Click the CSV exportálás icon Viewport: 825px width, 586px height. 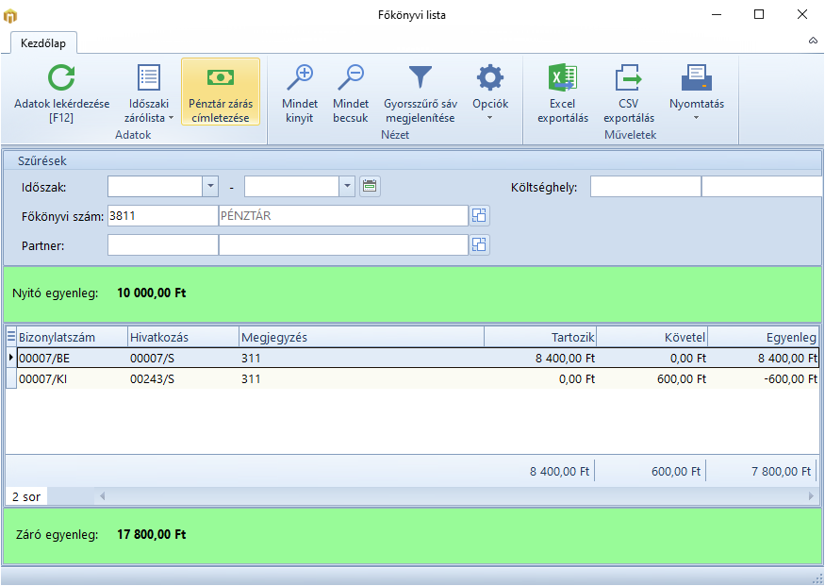628,78
